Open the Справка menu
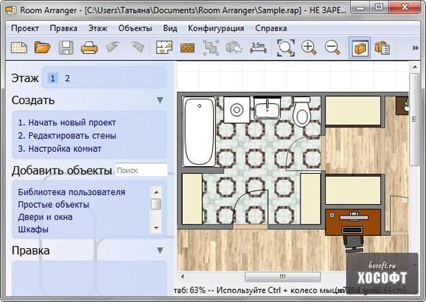The height and width of the screenshot is (302, 426). click(x=271, y=28)
